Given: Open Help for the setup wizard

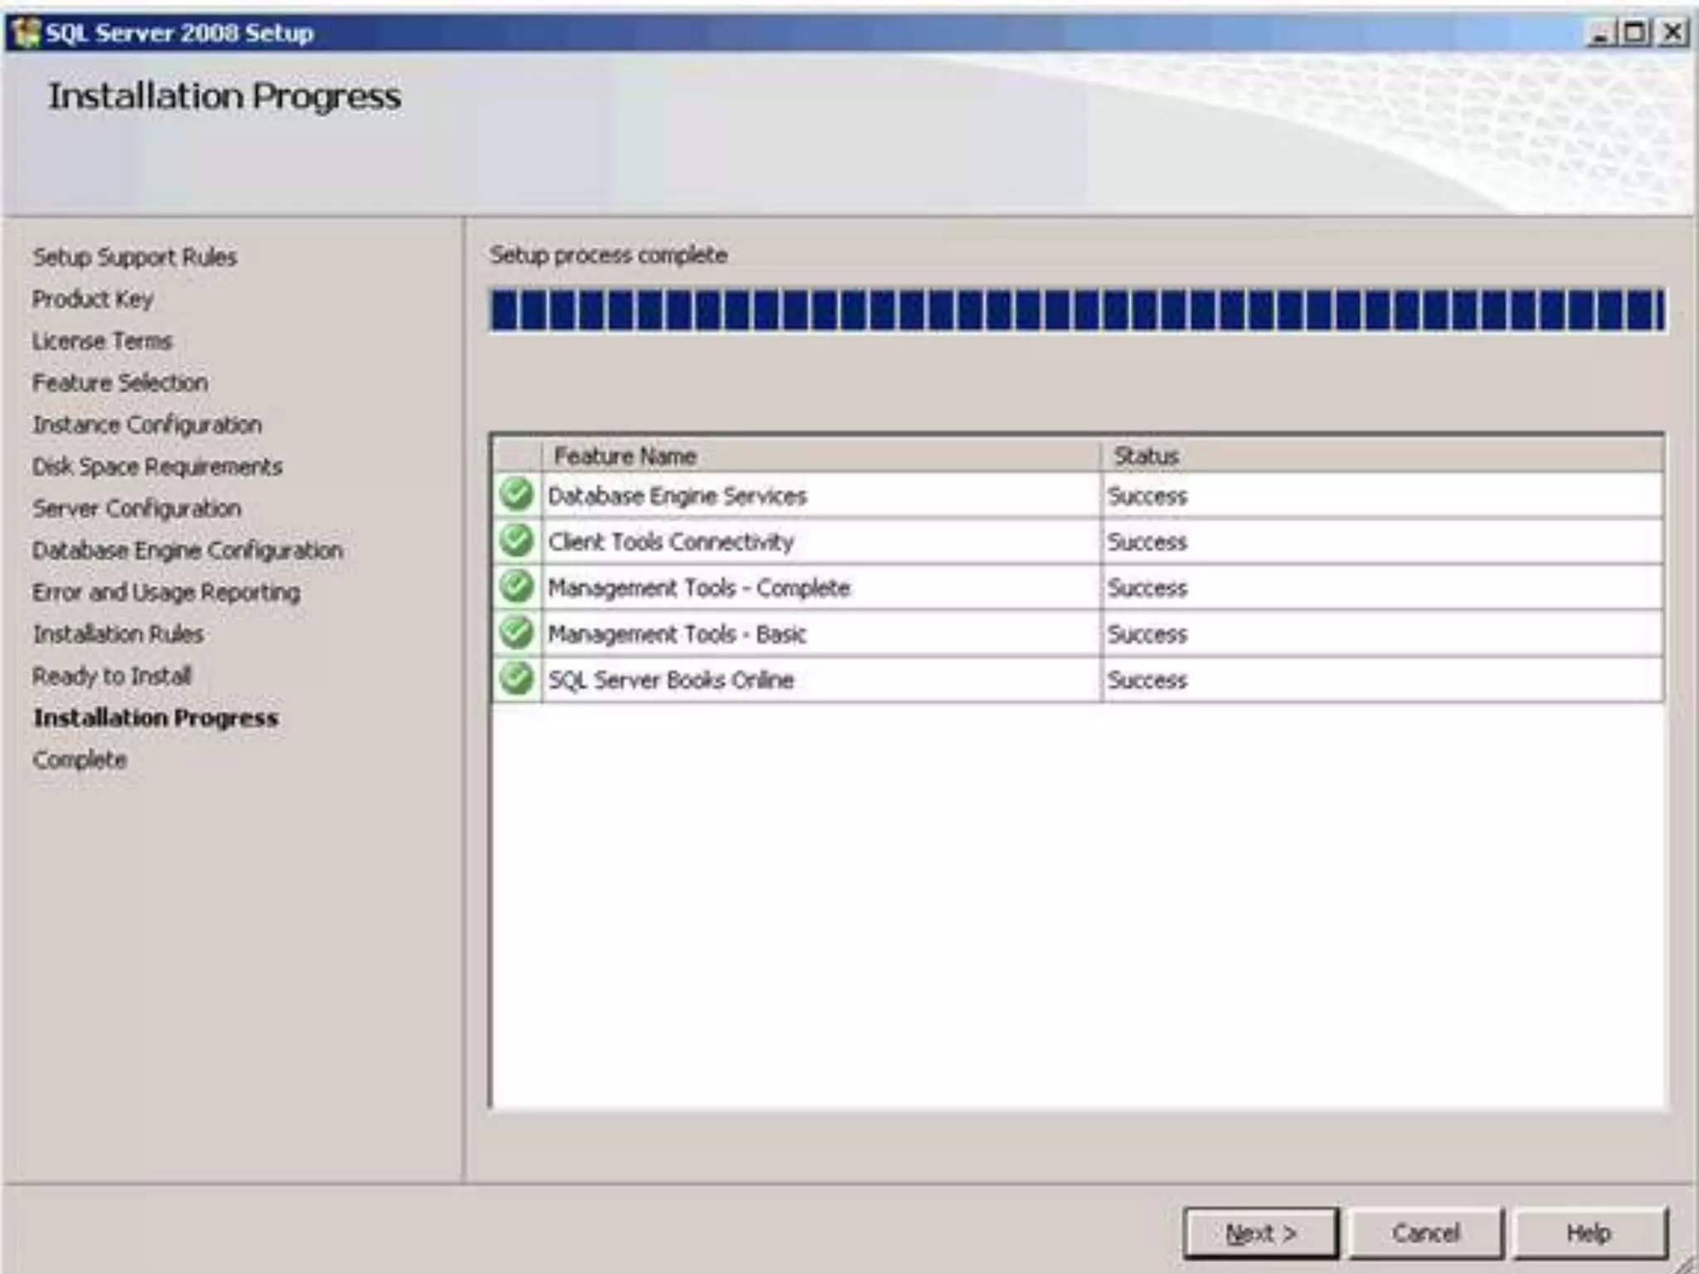Looking at the screenshot, I should pyautogui.click(x=1589, y=1233).
